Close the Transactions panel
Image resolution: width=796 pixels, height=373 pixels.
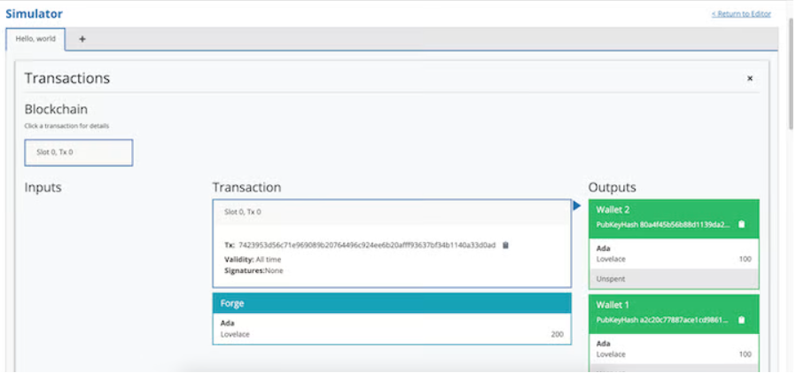749,79
